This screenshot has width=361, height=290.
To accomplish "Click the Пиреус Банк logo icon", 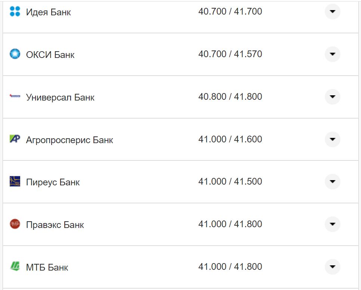I will point(15,181).
